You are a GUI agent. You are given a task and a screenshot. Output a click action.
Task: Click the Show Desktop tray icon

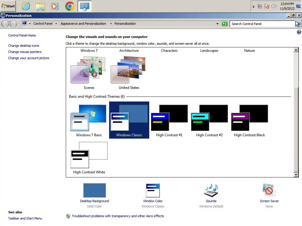[298, 6]
